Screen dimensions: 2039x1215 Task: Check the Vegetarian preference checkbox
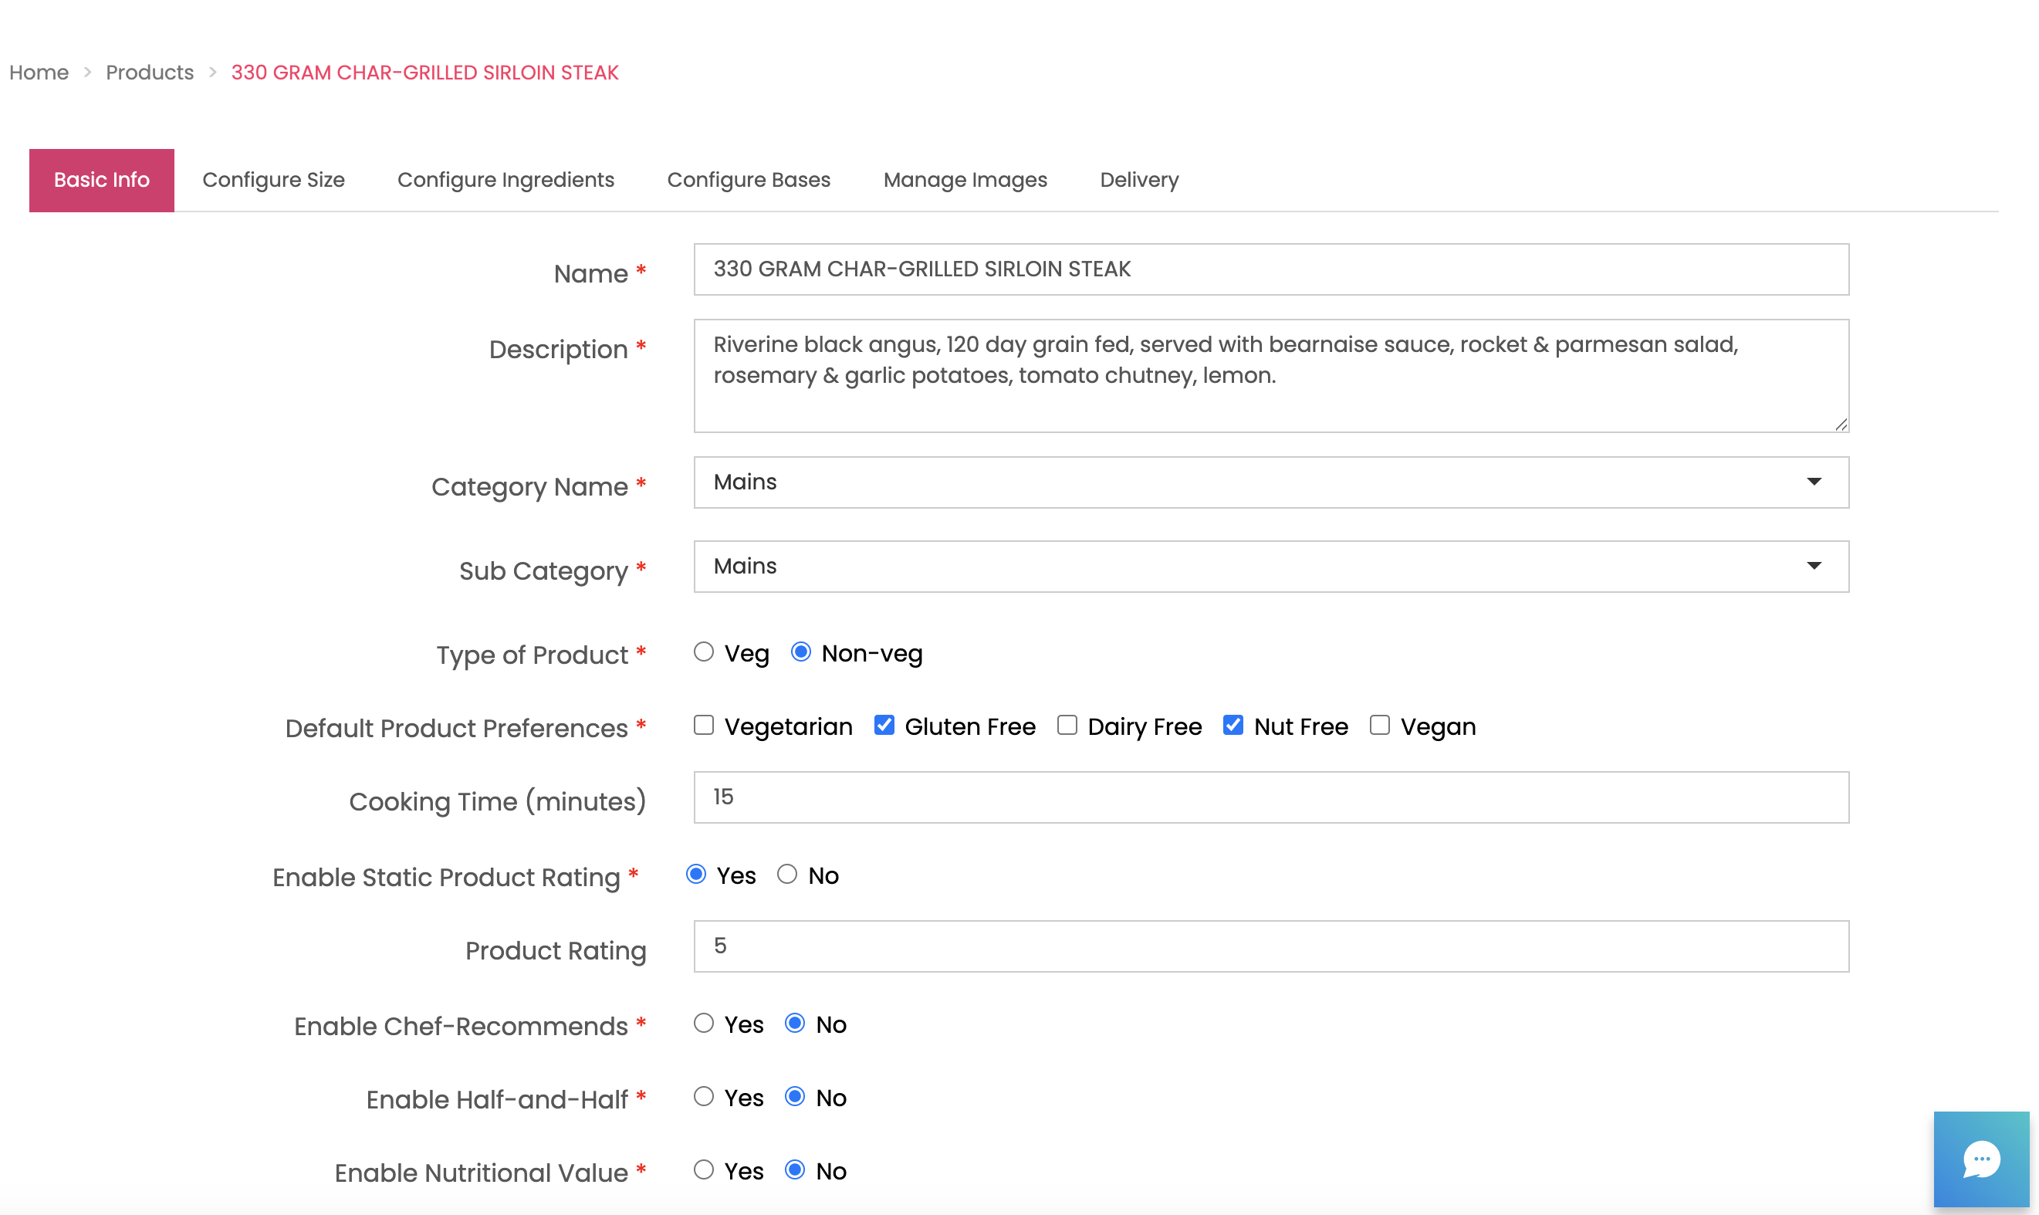coord(703,726)
